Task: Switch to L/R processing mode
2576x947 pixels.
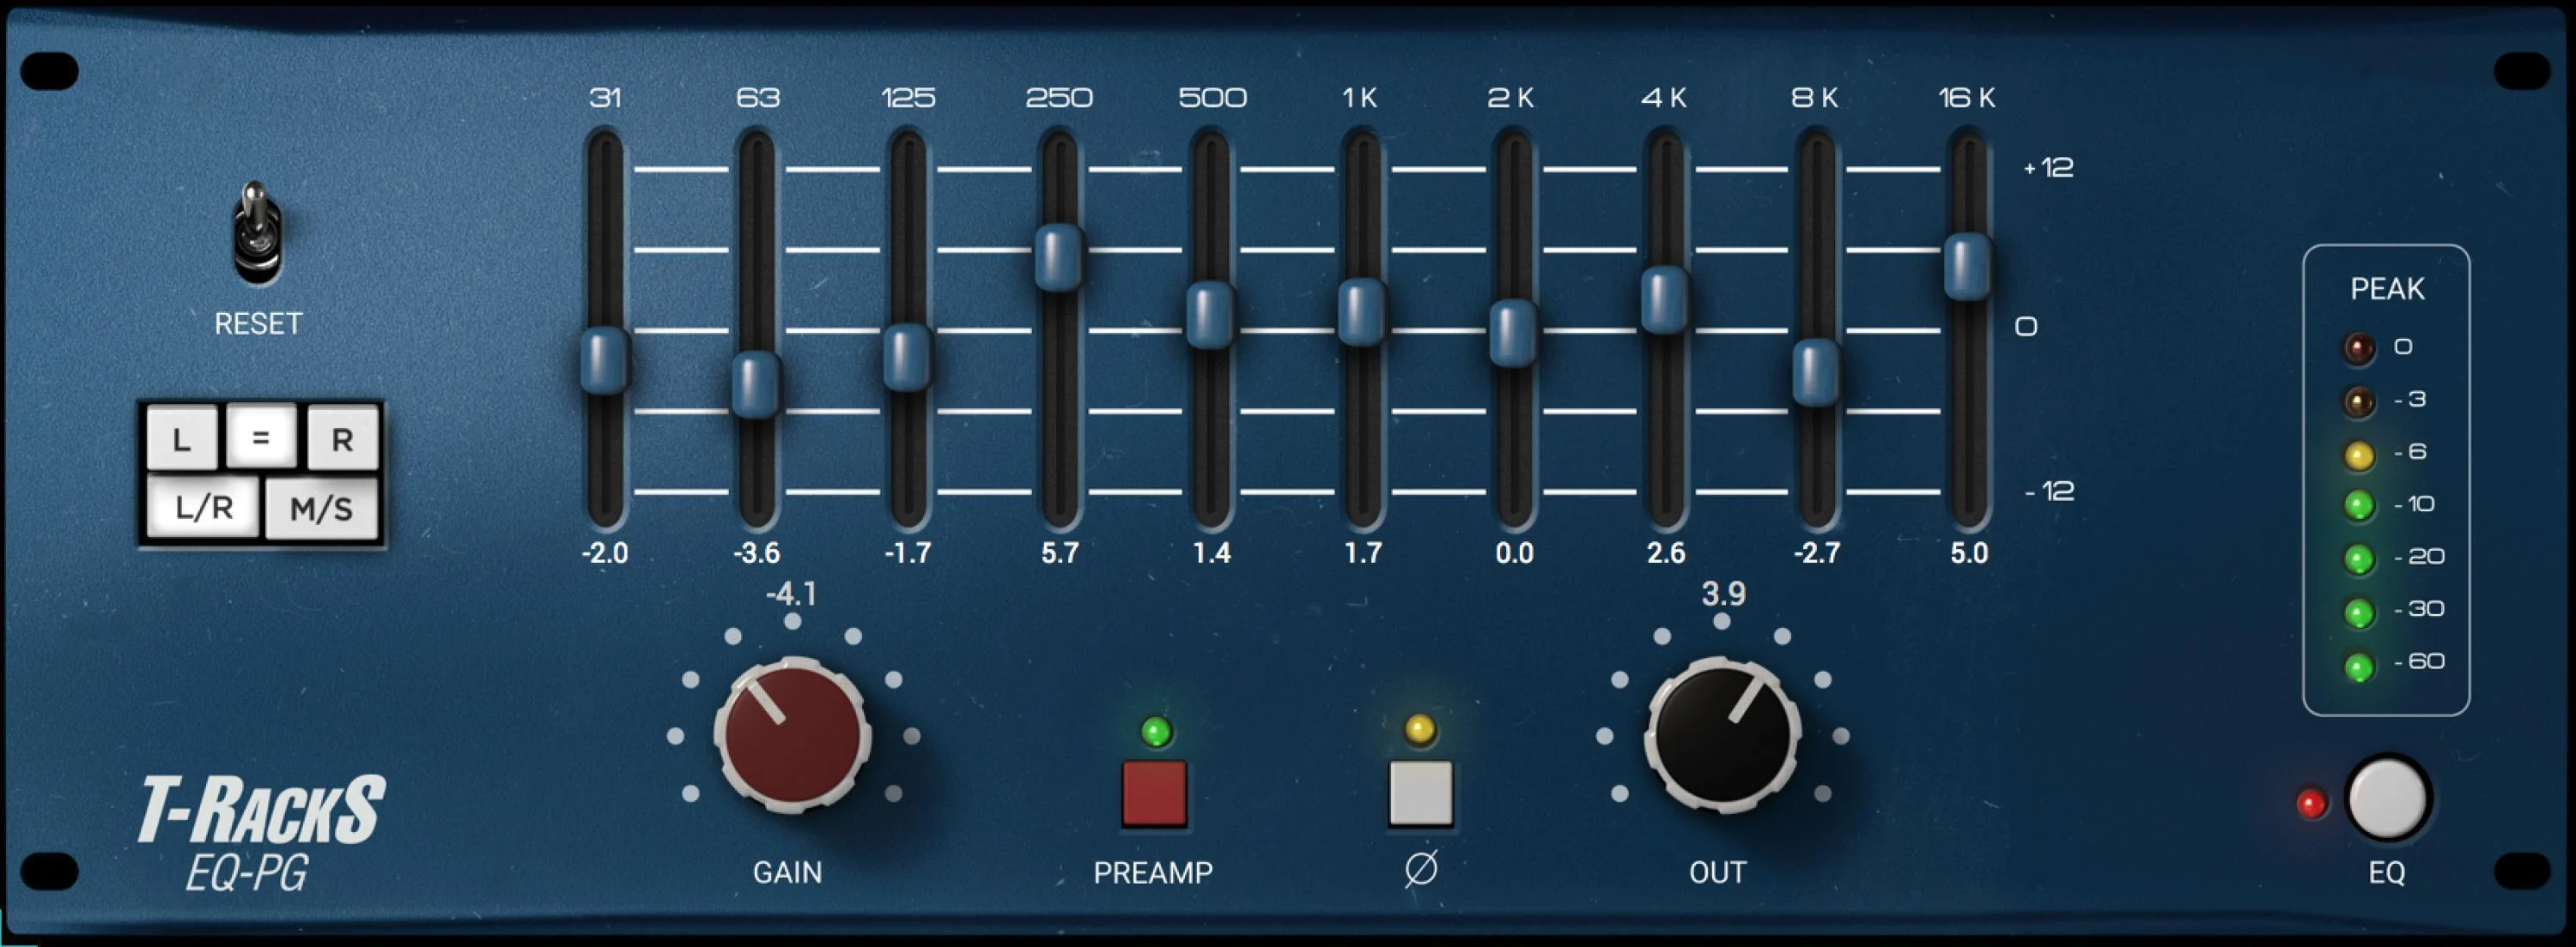Action: coord(203,506)
